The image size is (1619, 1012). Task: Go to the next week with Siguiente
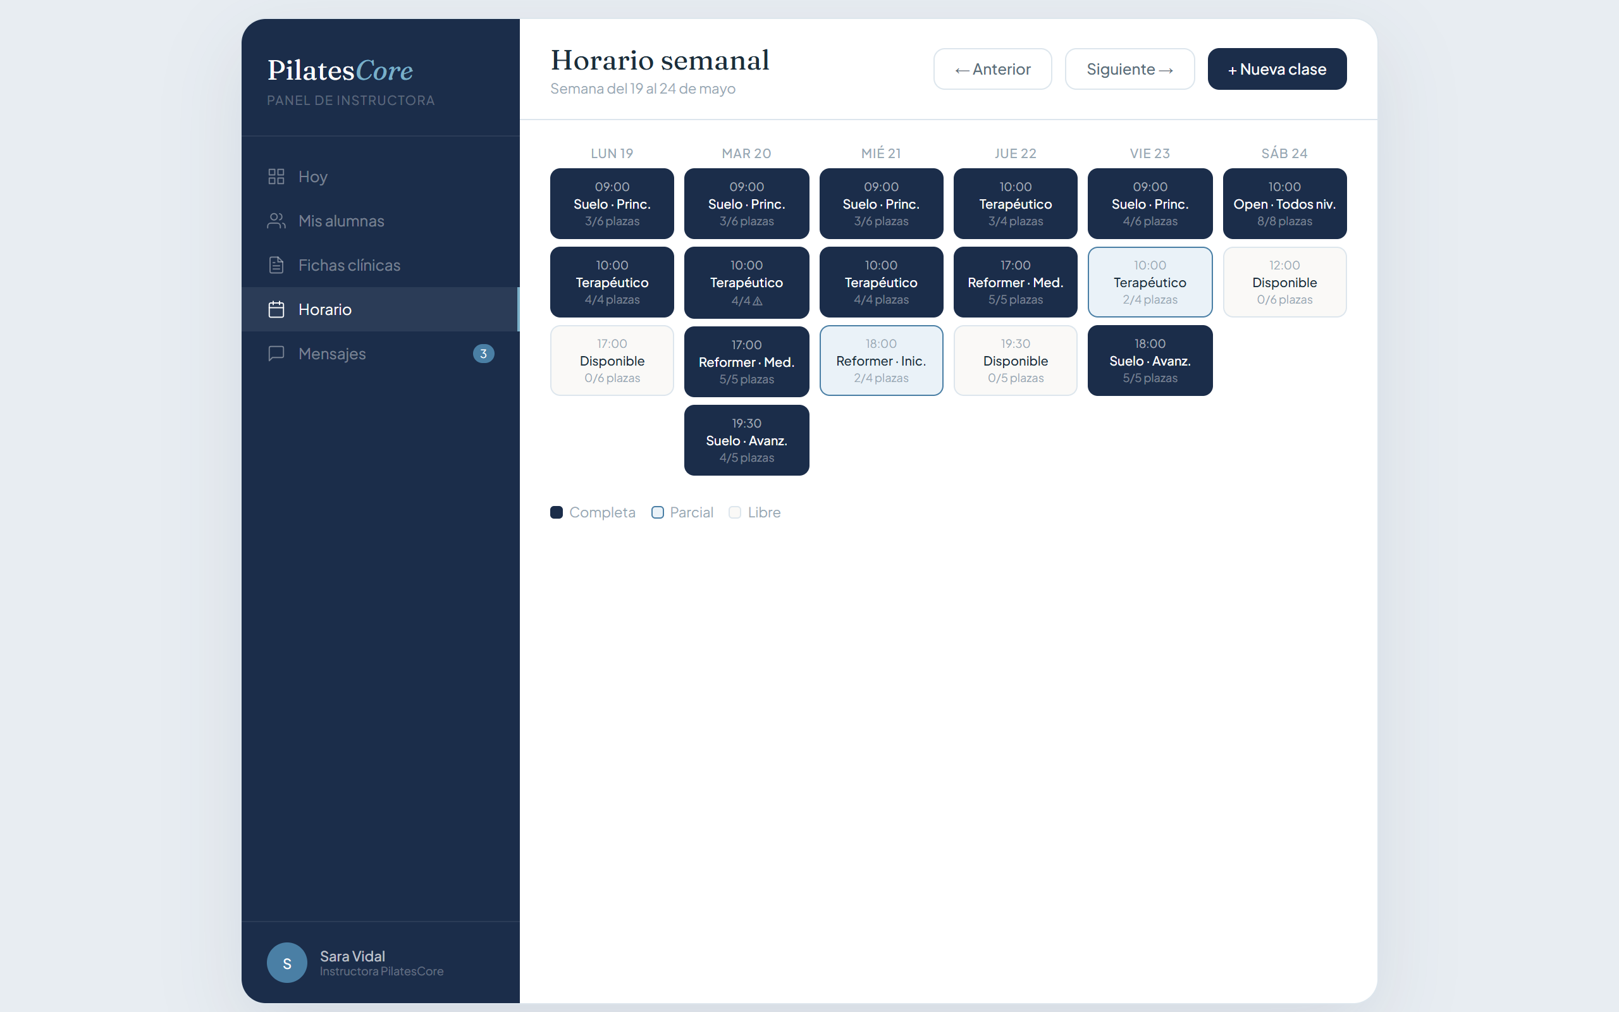tap(1130, 69)
